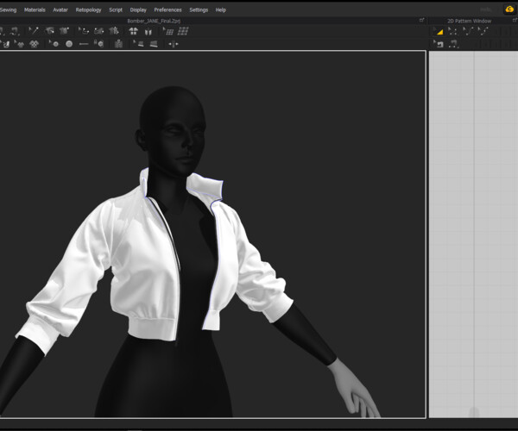This screenshot has width=518, height=431.
Task: Click the grid texture surface icon
Action: 183,31
